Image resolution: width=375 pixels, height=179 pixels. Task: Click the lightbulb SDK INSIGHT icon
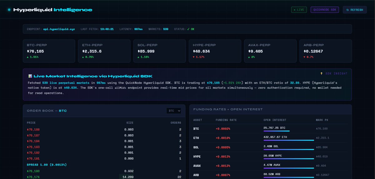click(x=322, y=74)
